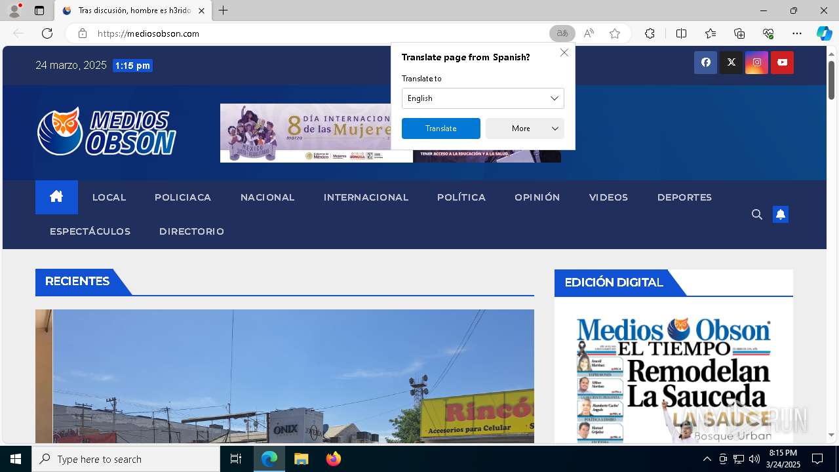Open Task View on the taskbar
839x472 pixels.
(236, 459)
